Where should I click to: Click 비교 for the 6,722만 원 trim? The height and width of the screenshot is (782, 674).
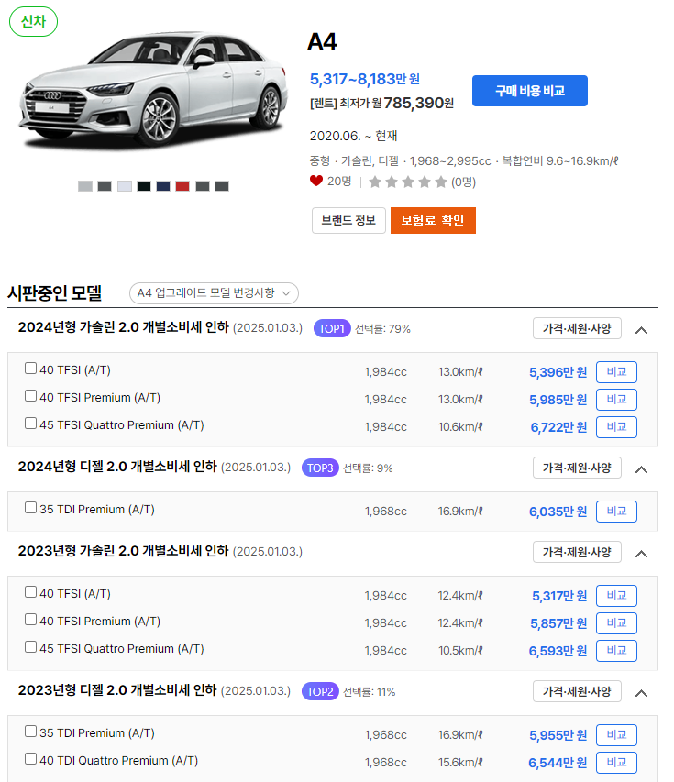[616, 427]
